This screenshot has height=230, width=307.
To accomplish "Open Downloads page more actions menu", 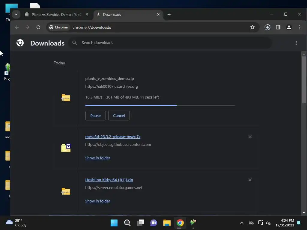I will pyautogui.click(x=296, y=43).
